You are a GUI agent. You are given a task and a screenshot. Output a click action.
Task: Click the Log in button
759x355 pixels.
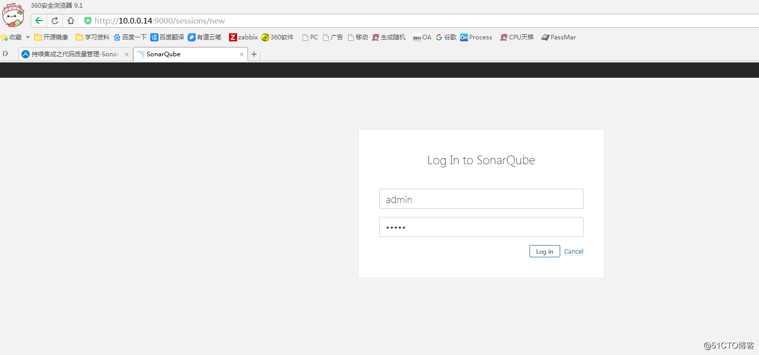pyautogui.click(x=544, y=251)
